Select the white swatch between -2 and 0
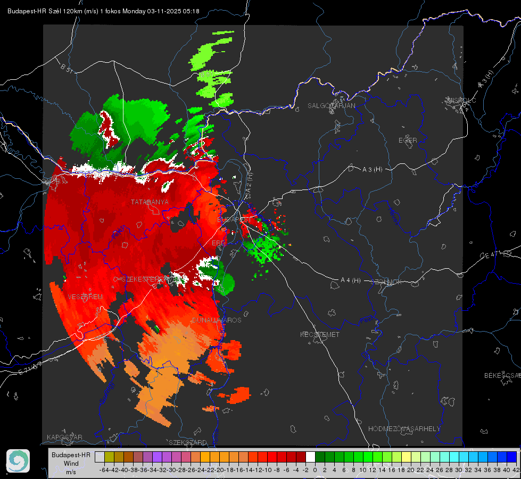Viewport: 521px width, 479px height. 310,457
